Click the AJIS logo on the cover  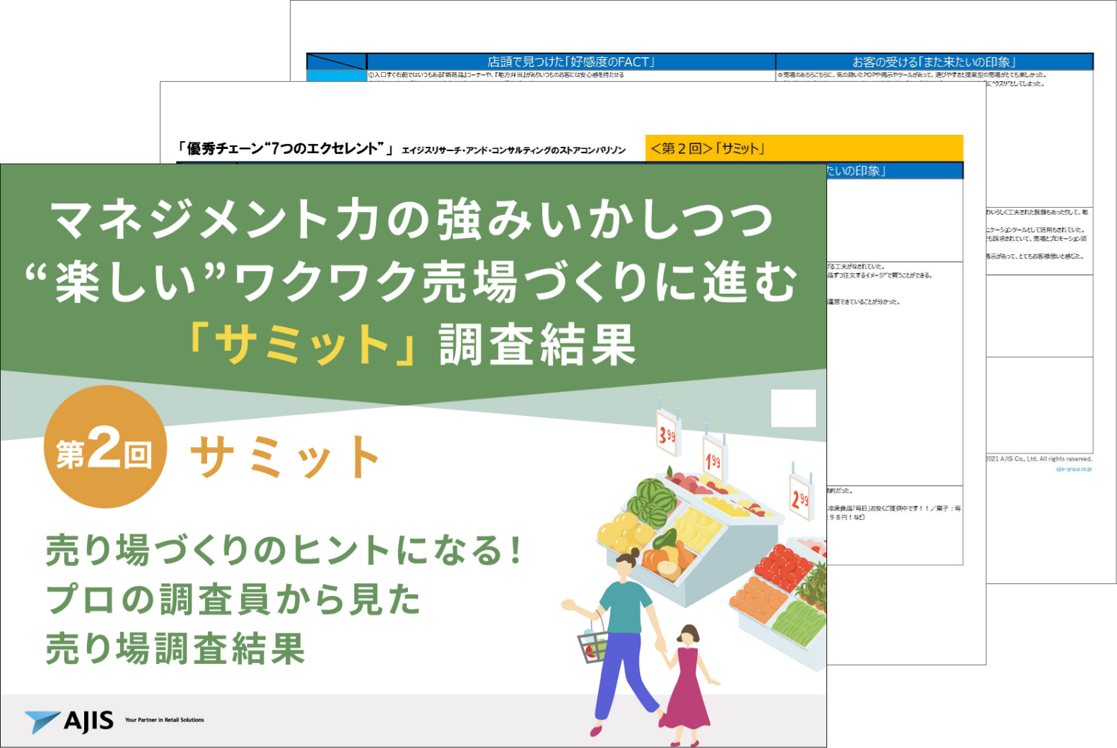pyautogui.click(x=69, y=720)
